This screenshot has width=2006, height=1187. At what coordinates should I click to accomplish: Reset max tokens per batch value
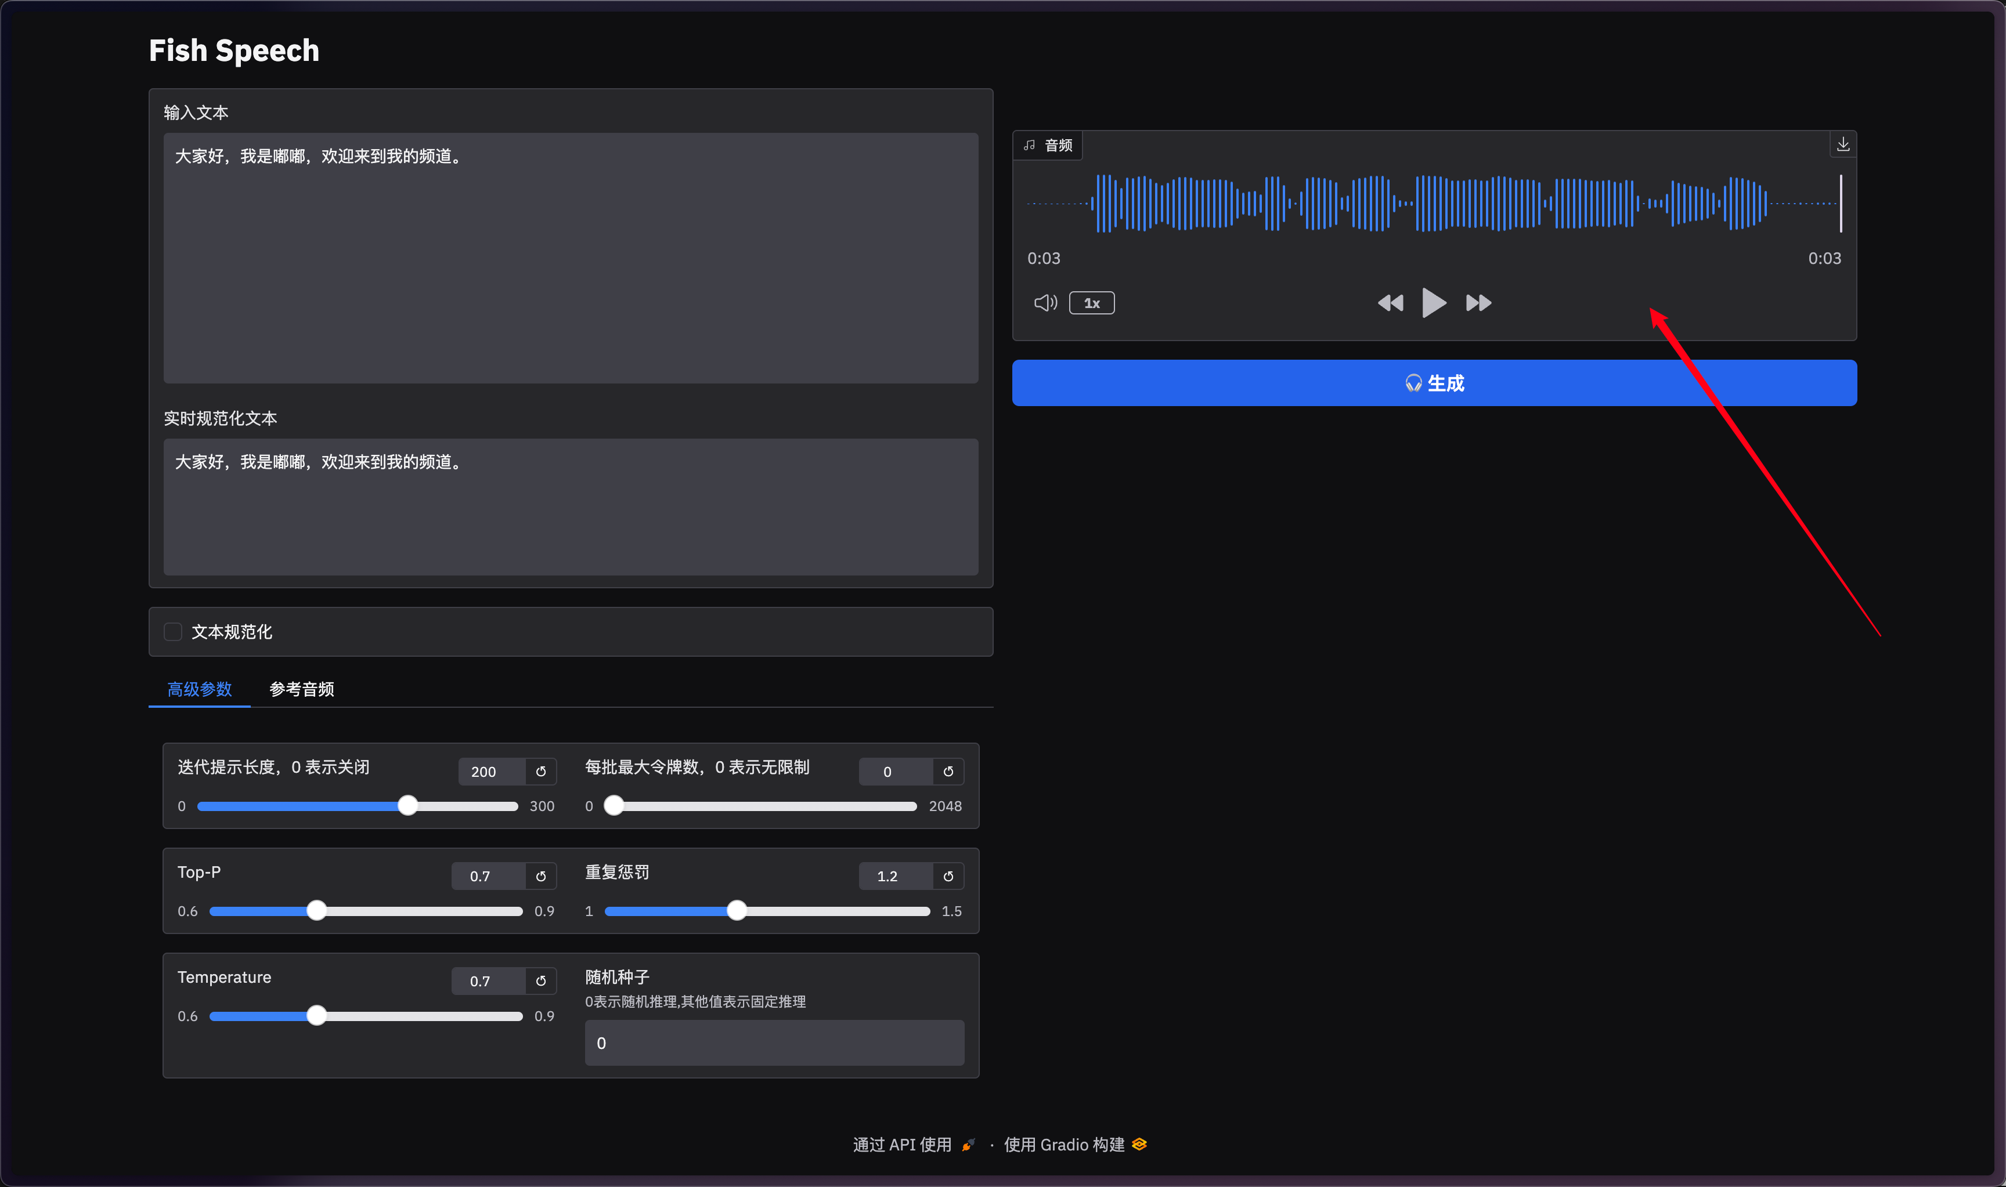(948, 771)
